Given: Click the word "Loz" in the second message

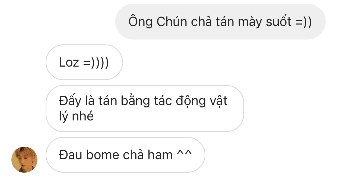Looking at the screenshot, I should pos(69,63).
